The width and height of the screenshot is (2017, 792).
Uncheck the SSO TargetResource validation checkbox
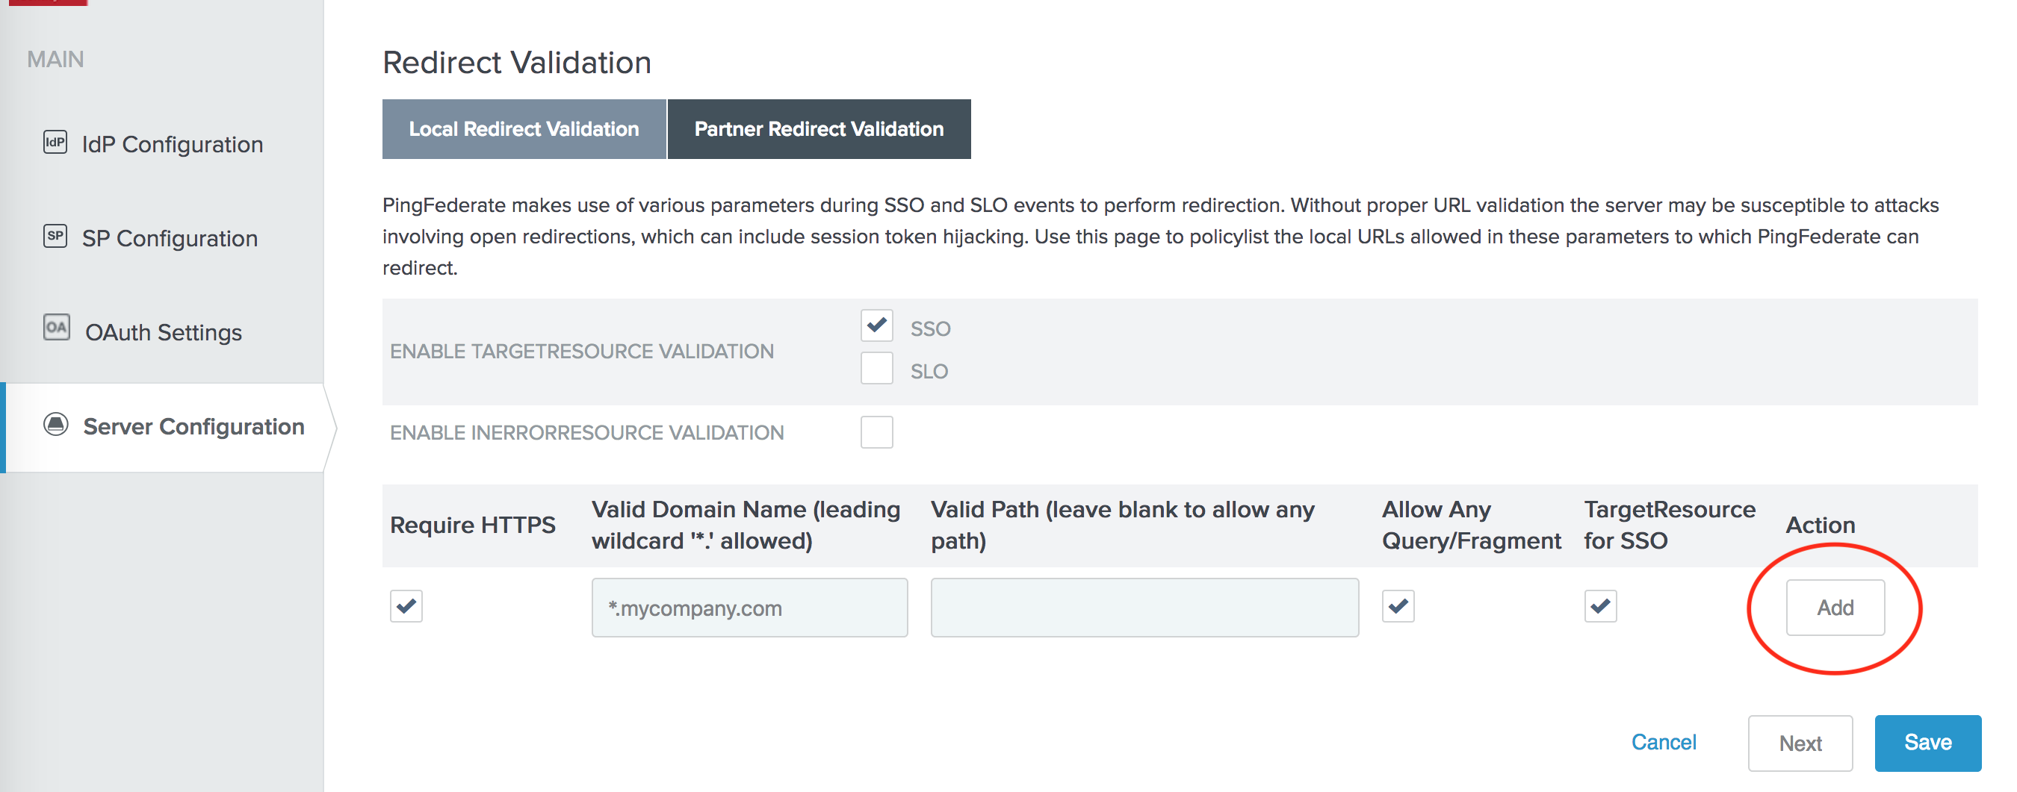[x=876, y=325]
